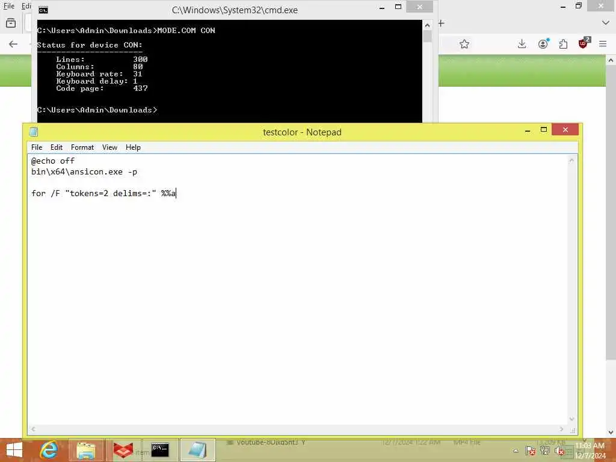Click the cmd.exe title bar icon

tap(43, 10)
